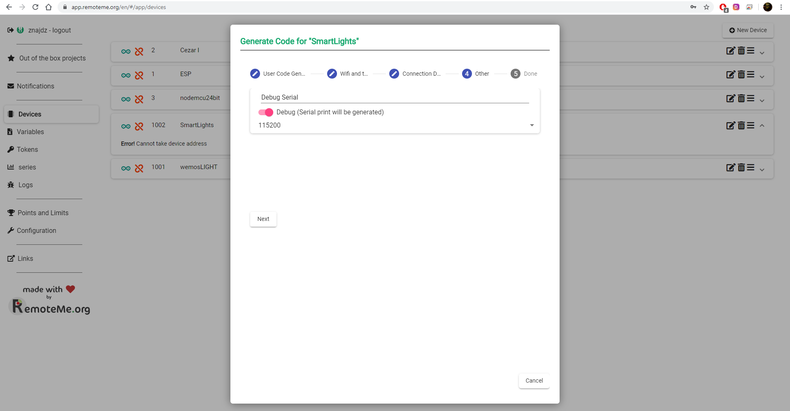Click edit icon for nodemcu24bit device
This screenshot has width=790, height=411.
pyautogui.click(x=731, y=98)
